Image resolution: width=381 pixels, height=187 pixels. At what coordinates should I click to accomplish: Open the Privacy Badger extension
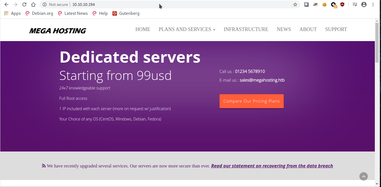click(315, 4)
